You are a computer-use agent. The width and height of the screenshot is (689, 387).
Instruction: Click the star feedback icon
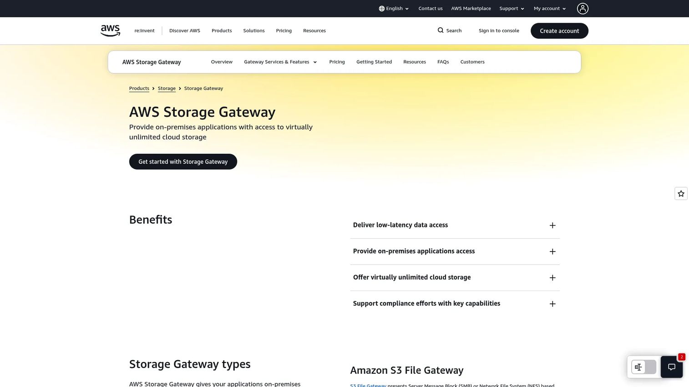[681, 194]
